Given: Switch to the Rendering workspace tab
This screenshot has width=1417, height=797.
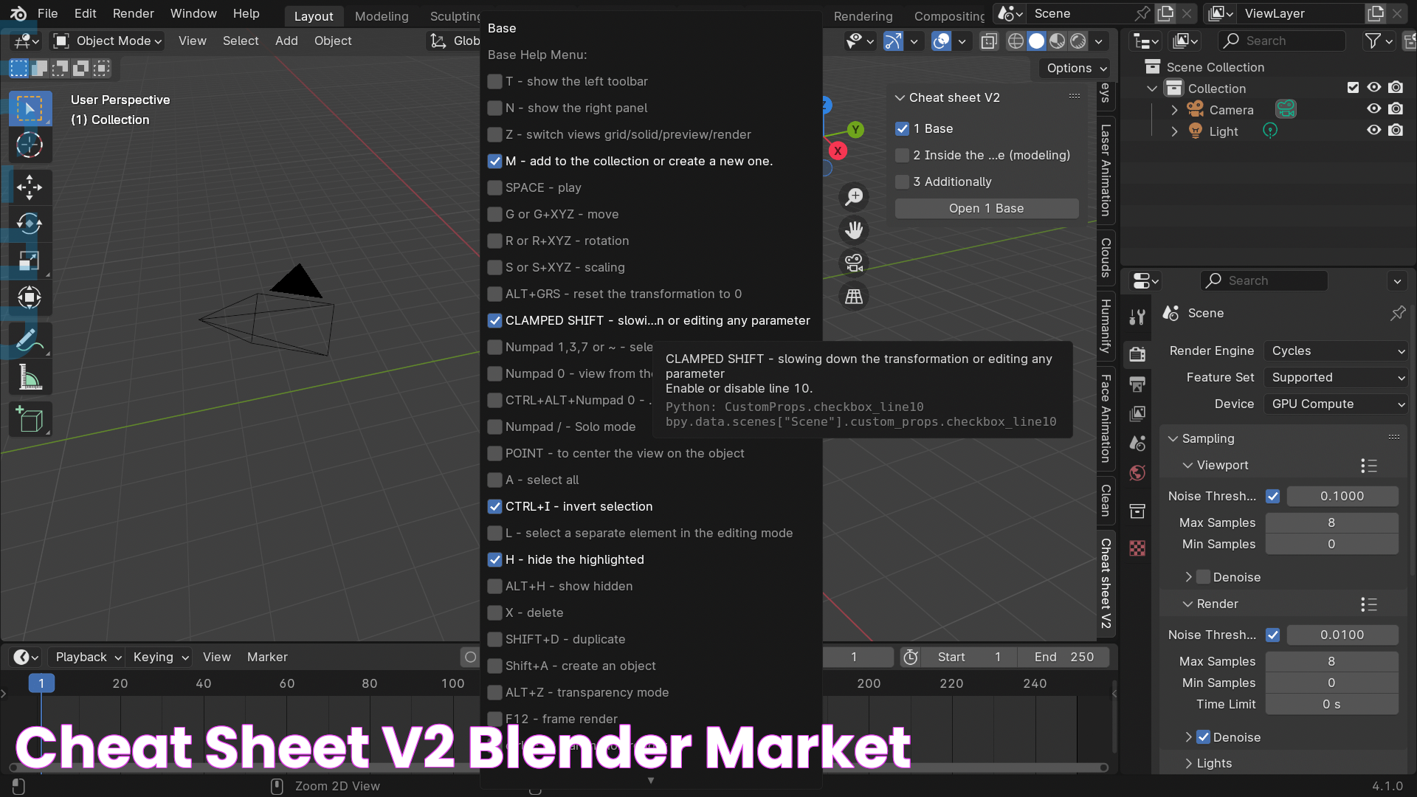Looking at the screenshot, I should pos(863,16).
